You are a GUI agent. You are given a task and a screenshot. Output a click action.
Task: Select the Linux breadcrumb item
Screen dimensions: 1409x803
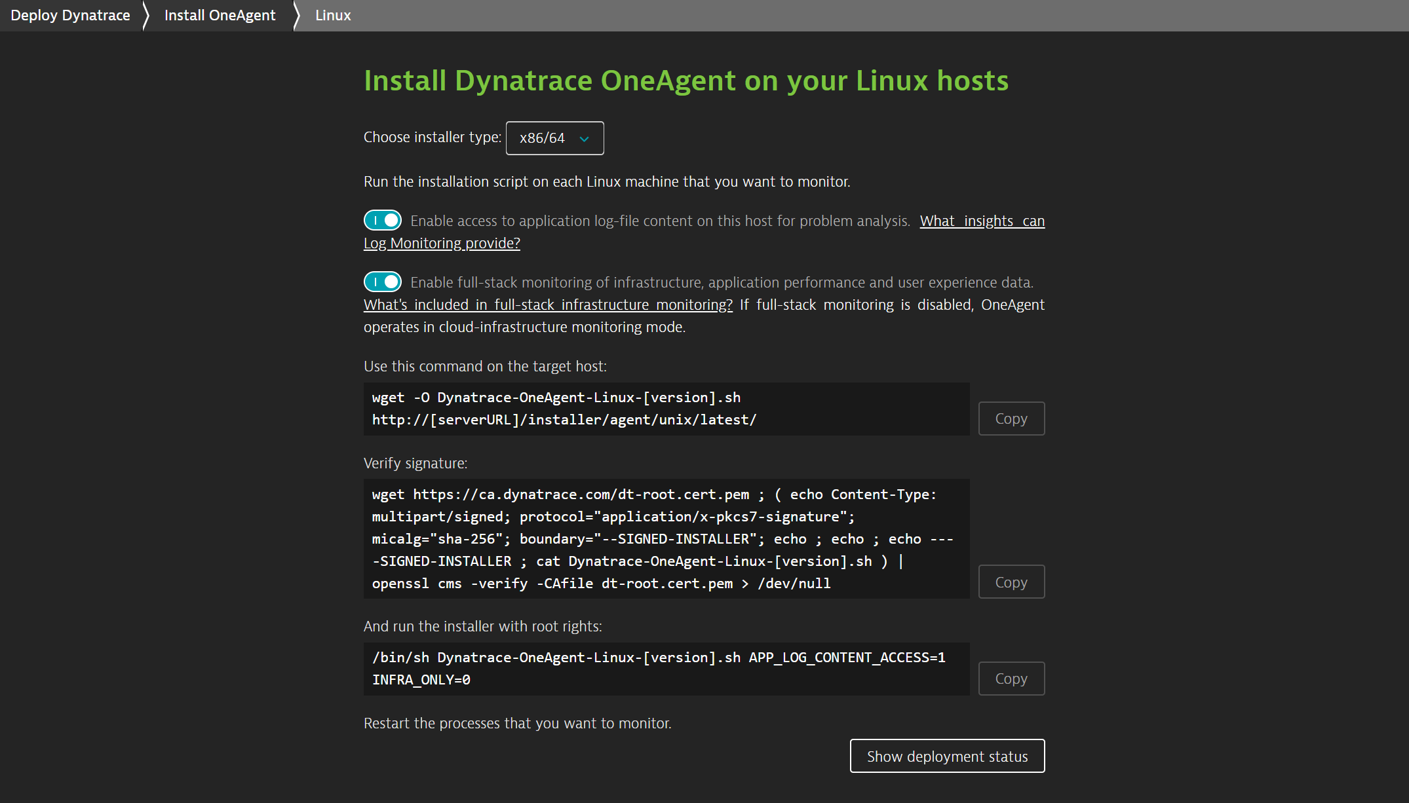333,15
